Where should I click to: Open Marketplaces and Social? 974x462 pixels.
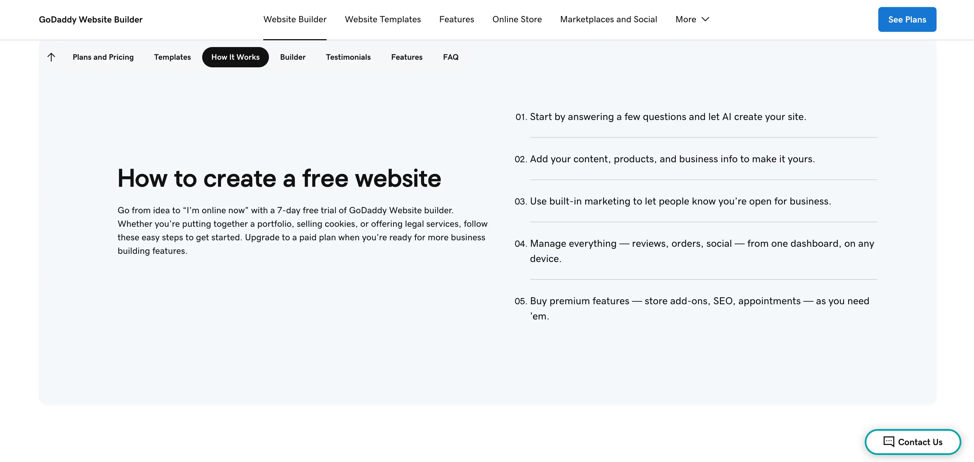[609, 19]
